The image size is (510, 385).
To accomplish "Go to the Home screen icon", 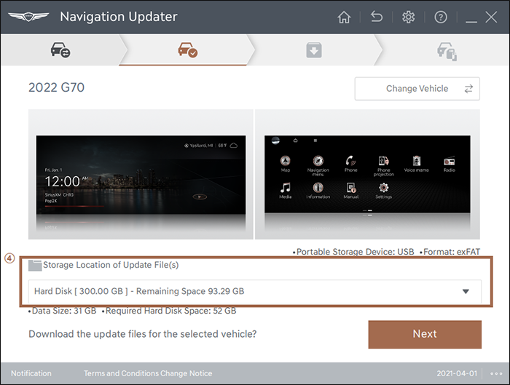I will click(344, 17).
